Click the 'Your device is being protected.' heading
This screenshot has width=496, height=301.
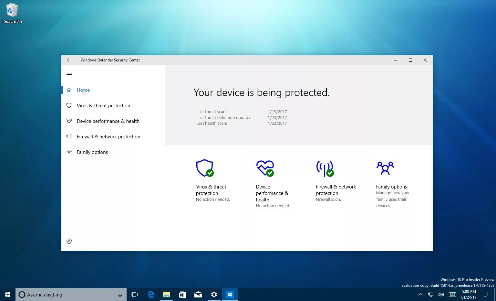tap(262, 93)
